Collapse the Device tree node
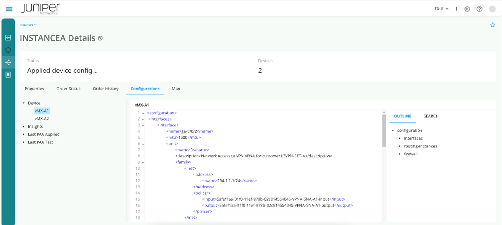 point(24,103)
